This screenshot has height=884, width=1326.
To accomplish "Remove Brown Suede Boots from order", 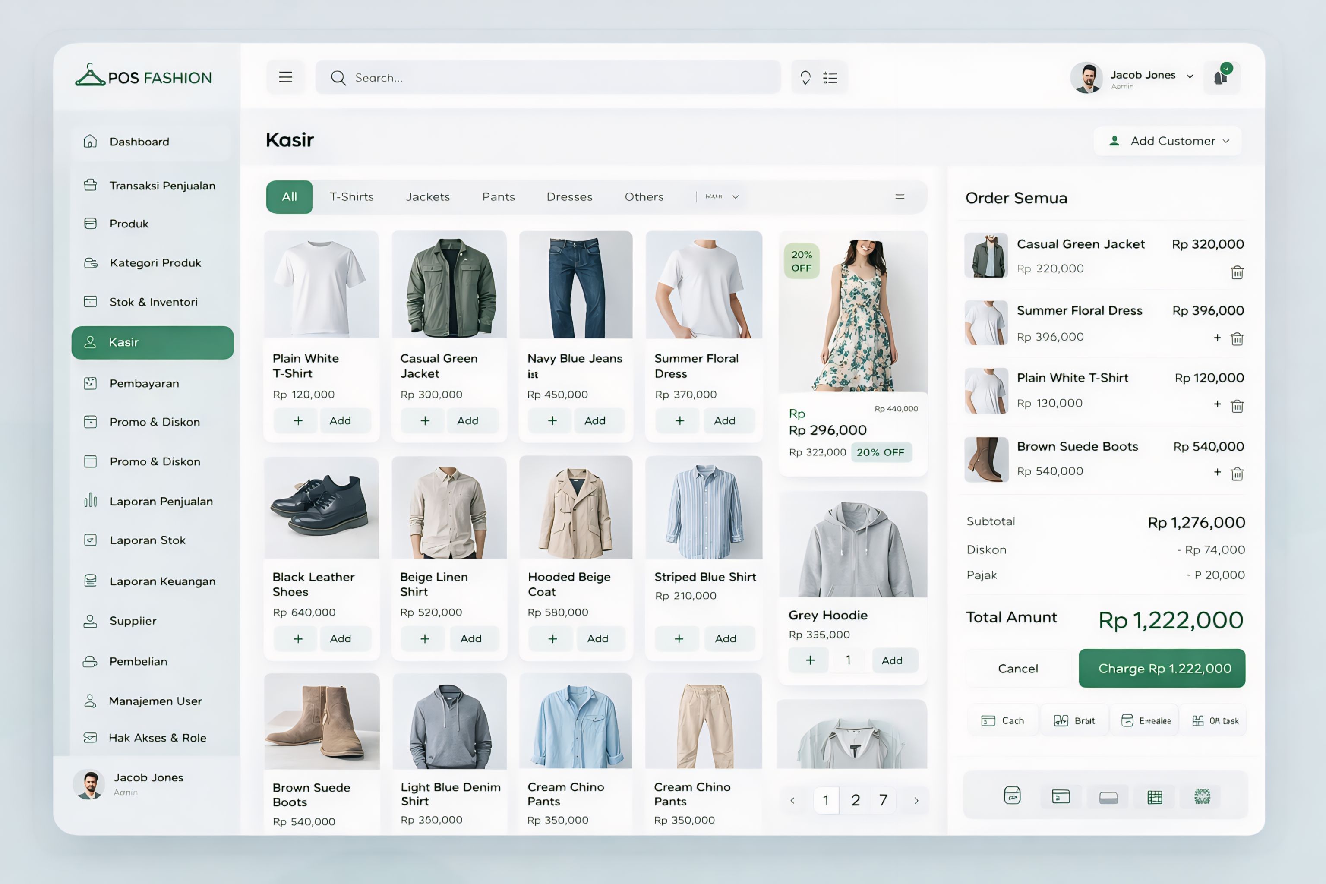I will point(1237,474).
